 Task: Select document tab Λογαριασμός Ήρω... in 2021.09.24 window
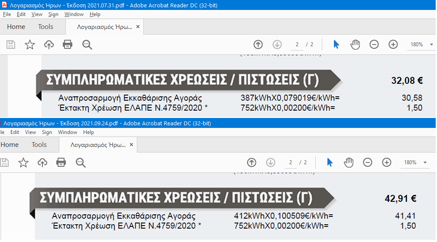[98, 145]
